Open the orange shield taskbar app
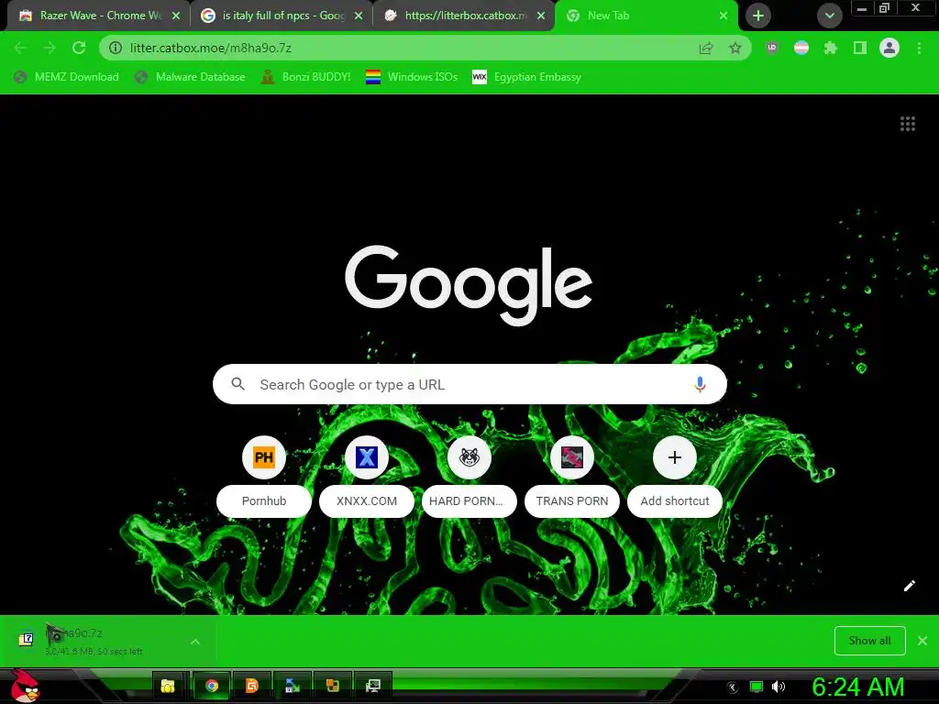The height and width of the screenshot is (704, 939). [x=252, y=686]
